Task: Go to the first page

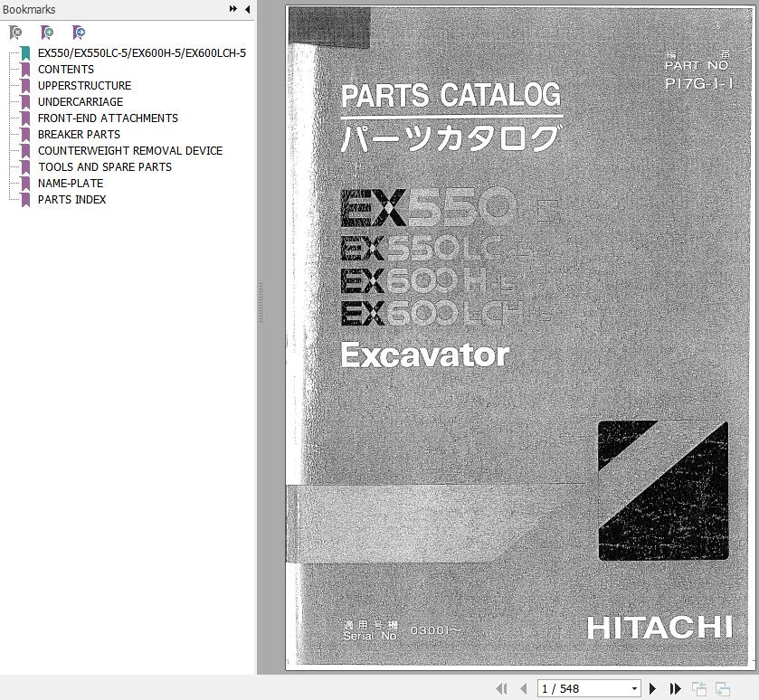Action: tap(501, 688)
